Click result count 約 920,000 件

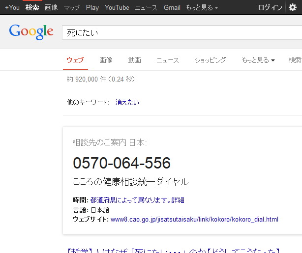(x=86, y=79)
